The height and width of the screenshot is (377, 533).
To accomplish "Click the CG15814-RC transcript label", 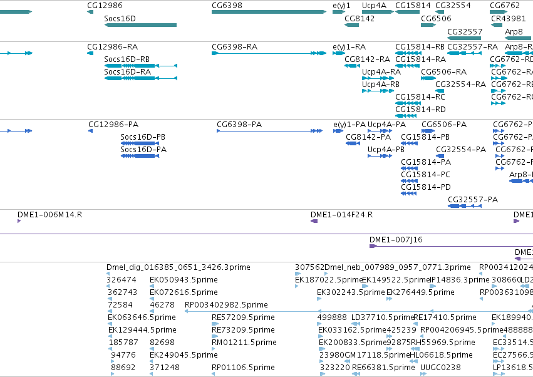I will 420,97.
